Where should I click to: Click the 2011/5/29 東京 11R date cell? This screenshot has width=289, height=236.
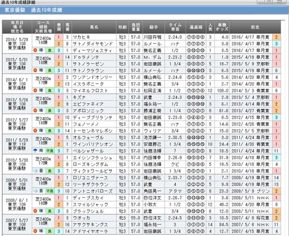17,144
